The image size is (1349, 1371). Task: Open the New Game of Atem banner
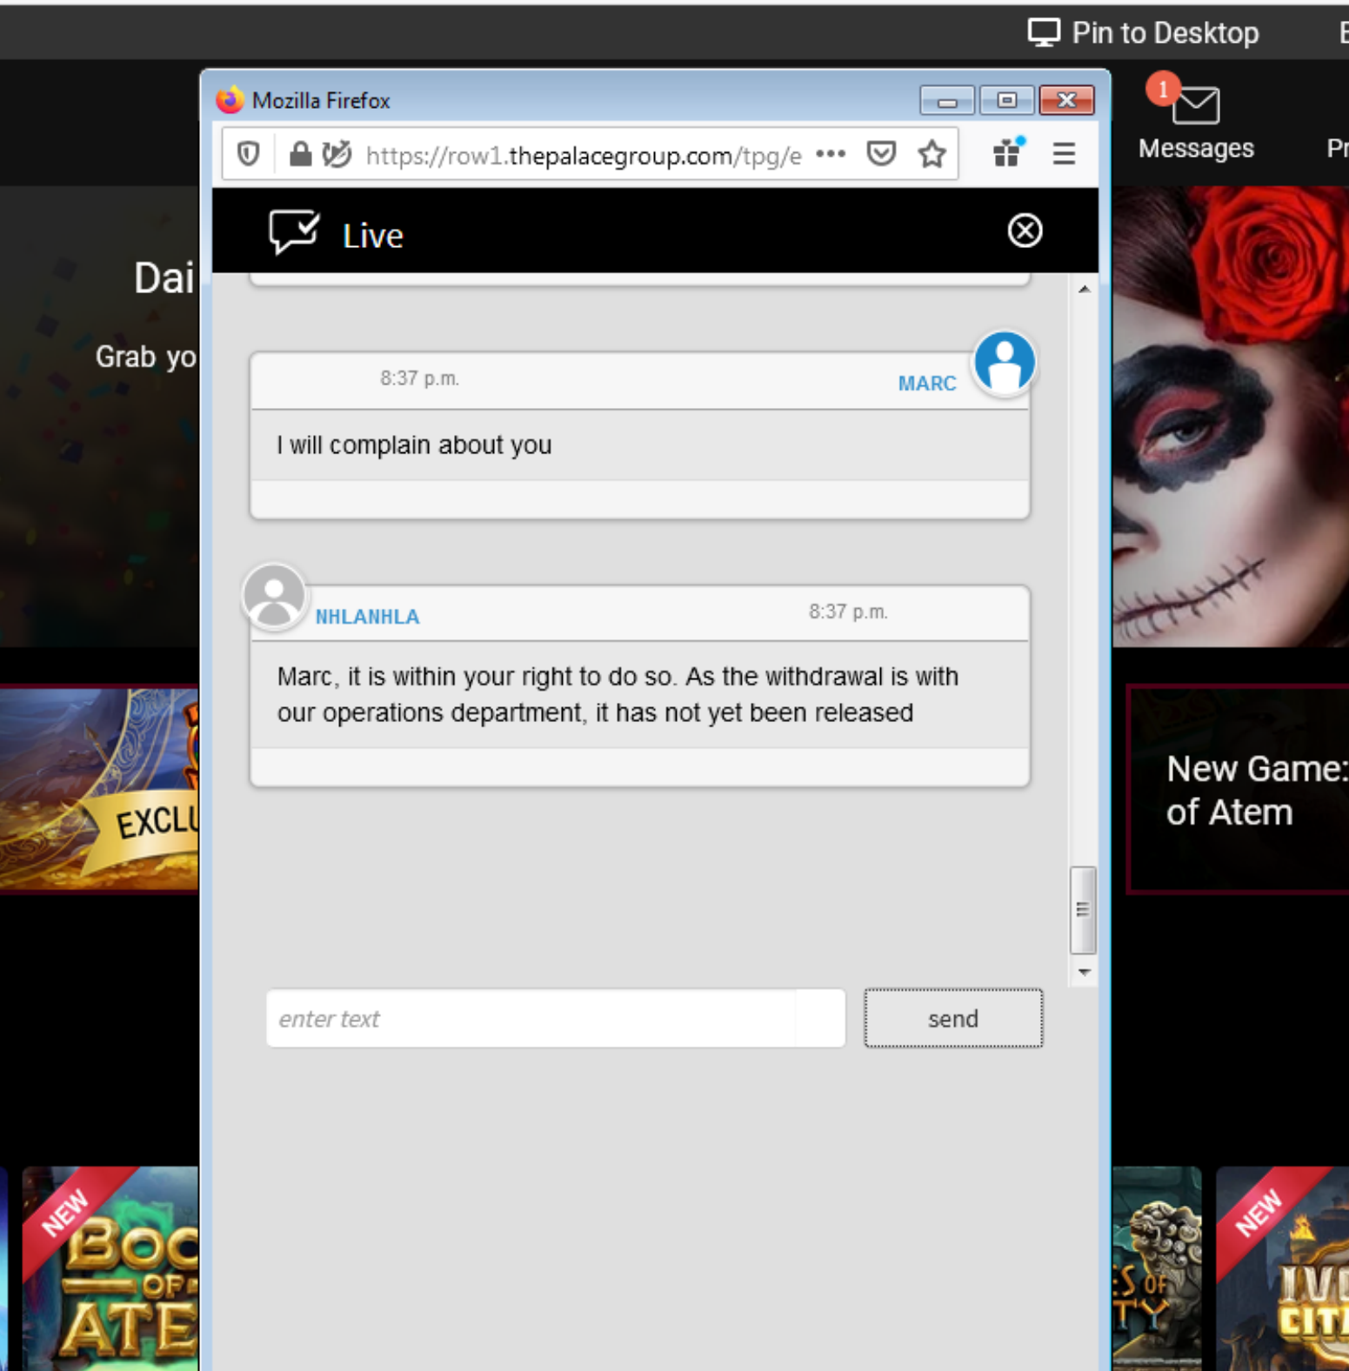click(x=1238, y=789)
